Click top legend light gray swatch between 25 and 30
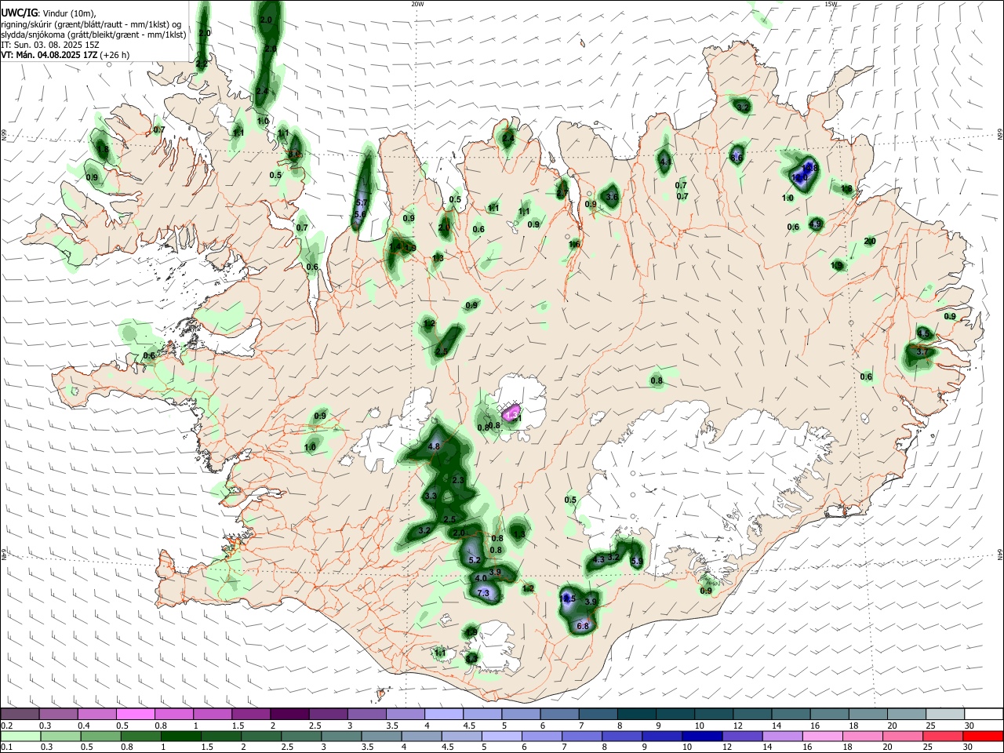1004x753 pixels. [x=946, y=715]
